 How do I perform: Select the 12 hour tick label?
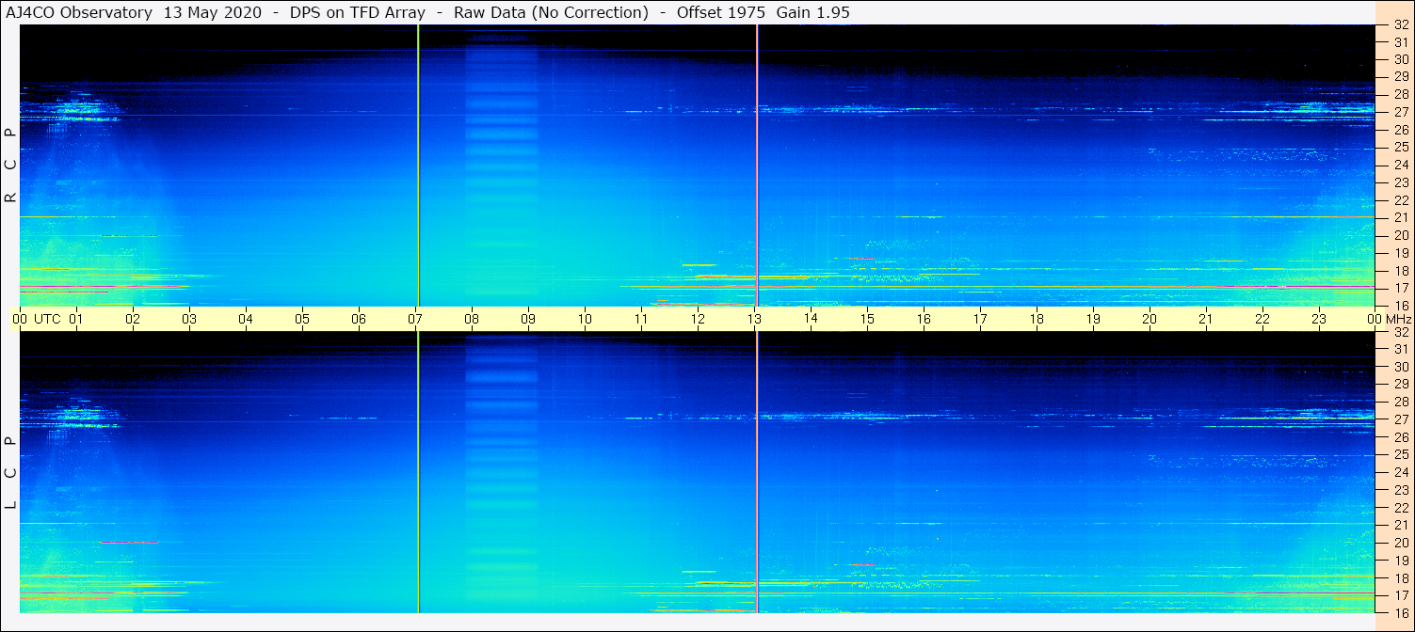click(698, 319)
